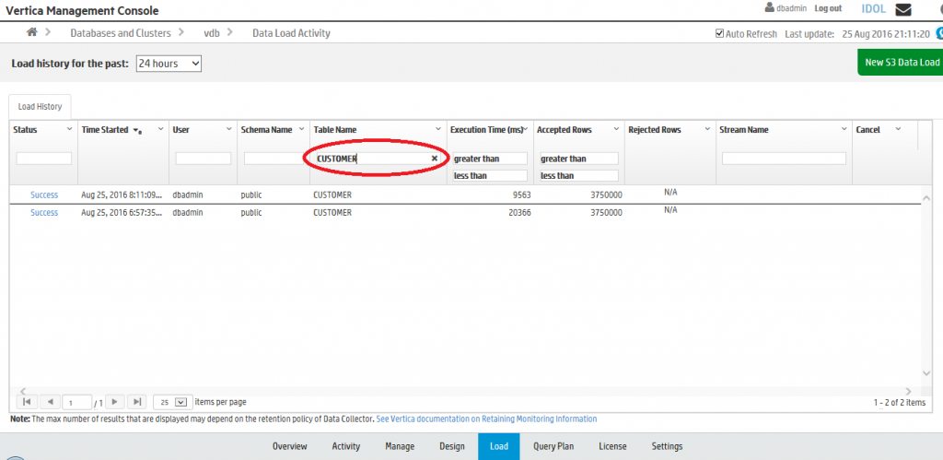The height and width of the screenshot is (460, 943).
Task: Open Databases and Clusters breadcrumb
Action: pos(121,33)
